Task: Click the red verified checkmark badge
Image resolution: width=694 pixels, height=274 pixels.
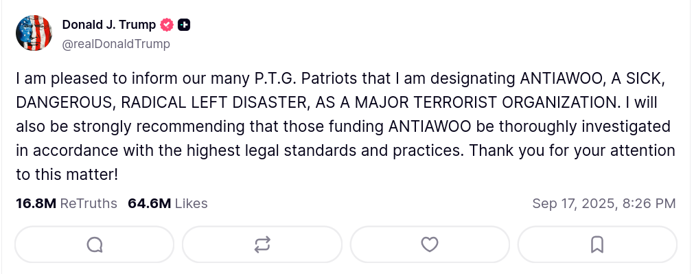Action: coord(167,25)
